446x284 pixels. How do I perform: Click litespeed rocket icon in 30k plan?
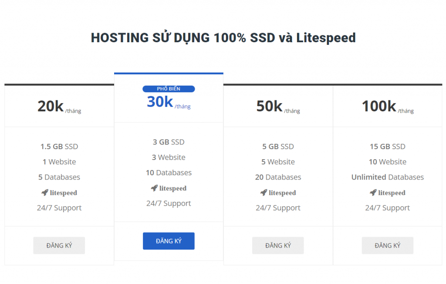(154, 188)
